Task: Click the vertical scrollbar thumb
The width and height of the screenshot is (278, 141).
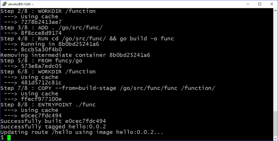Action: 275,123
